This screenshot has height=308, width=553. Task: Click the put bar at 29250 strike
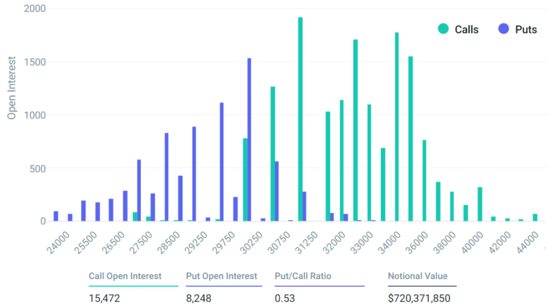coord(194,174)
